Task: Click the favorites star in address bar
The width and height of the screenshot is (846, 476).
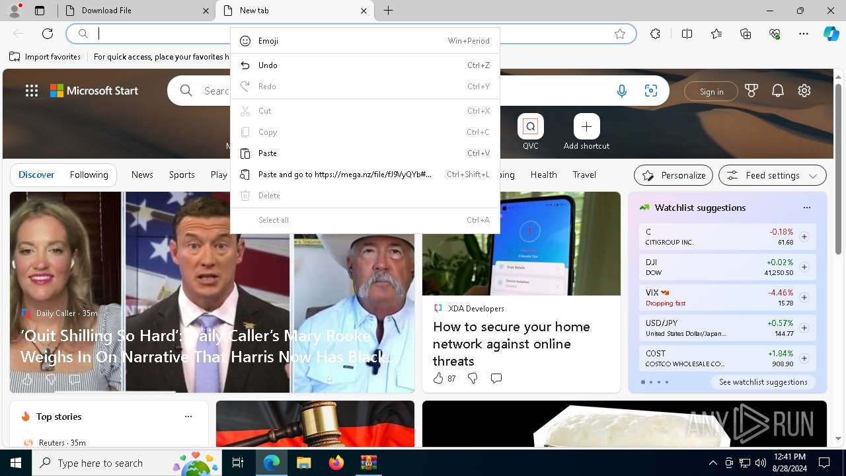Action: coord(620,34)
